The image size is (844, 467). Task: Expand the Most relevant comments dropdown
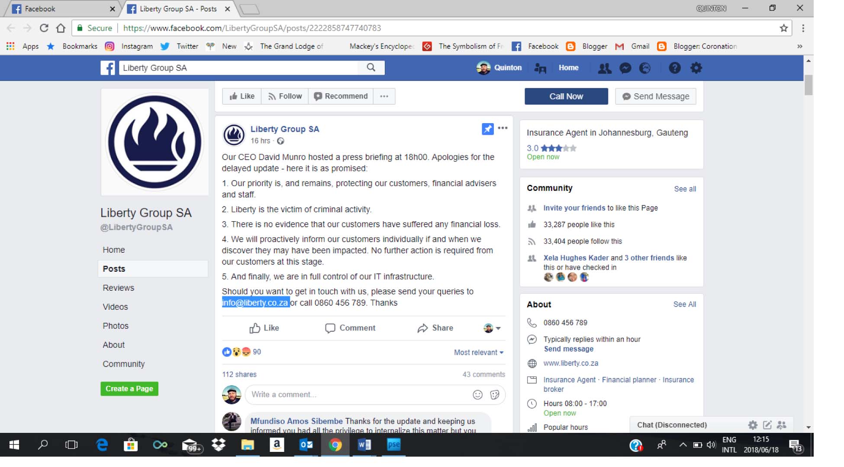(x=479, y=353)
